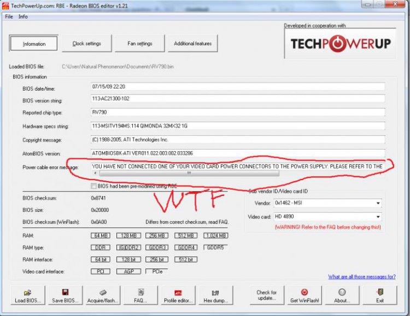Select the 128 MB RAM indicator
Viewport: 410px width, 316px height.
point(128,236)
